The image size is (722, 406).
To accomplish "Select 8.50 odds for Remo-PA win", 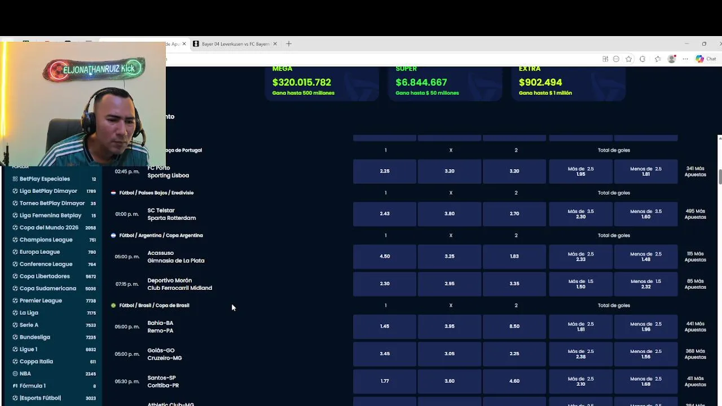I will click(514, 326).
